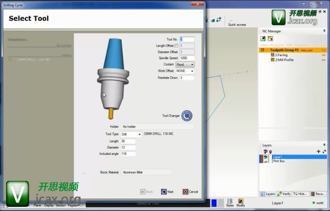This screenshot has height=211, width=330.
Task: Click the Cancel button
Action: (x=190, y=192)
